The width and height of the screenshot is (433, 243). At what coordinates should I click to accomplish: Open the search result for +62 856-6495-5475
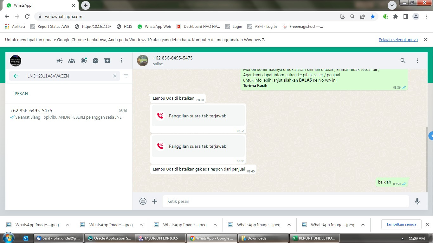click(69, 114)
